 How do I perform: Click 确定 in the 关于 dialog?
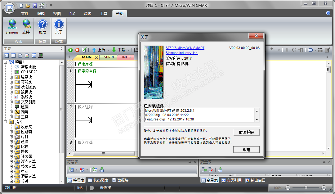(246, 150)
